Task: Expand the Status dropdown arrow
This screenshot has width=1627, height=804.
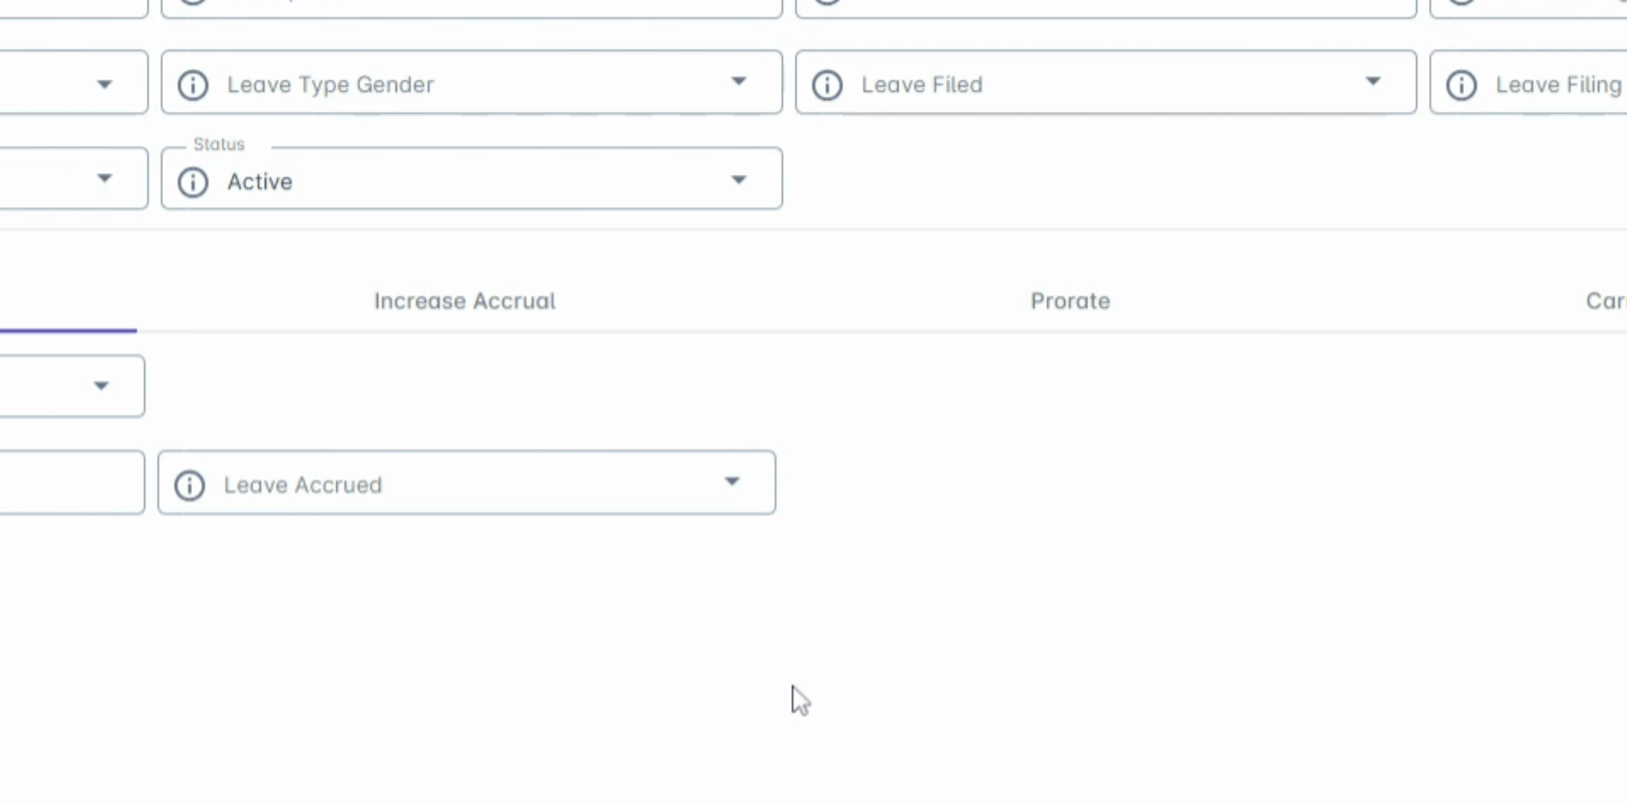Action: click(738, 179)
